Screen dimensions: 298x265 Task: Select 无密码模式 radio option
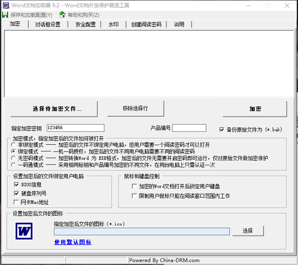pyautogui.click(x=13, y=158)
